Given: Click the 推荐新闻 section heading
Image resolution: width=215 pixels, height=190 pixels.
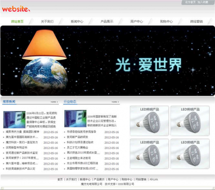Looking at the screenshot, I should click(x=9, y=101).
